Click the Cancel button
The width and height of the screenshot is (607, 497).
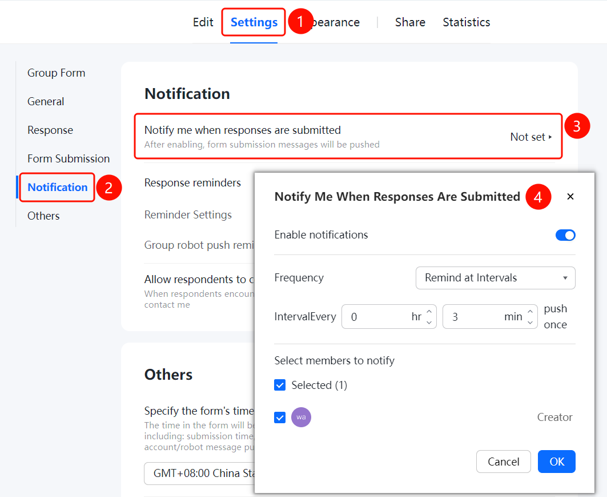pyautogui.click(x=503, y=462)
